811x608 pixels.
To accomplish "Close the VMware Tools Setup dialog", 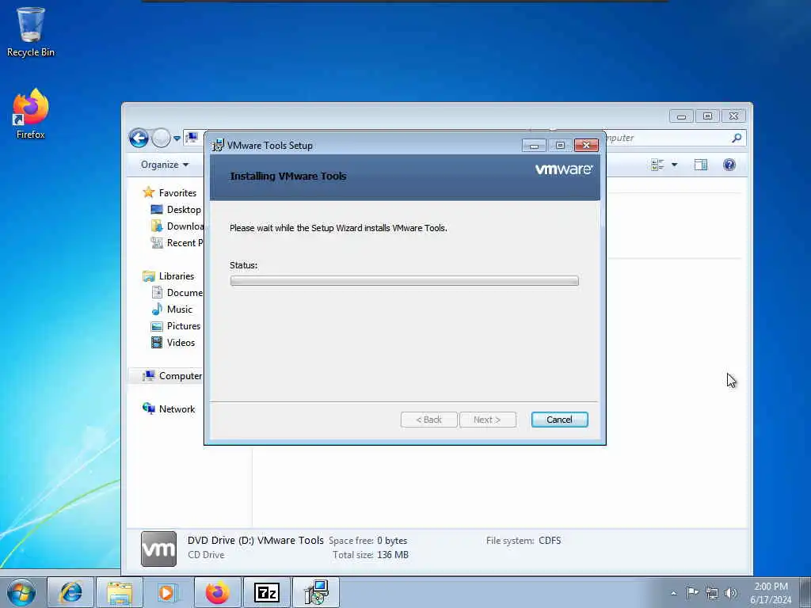I will tap(586, 146).
